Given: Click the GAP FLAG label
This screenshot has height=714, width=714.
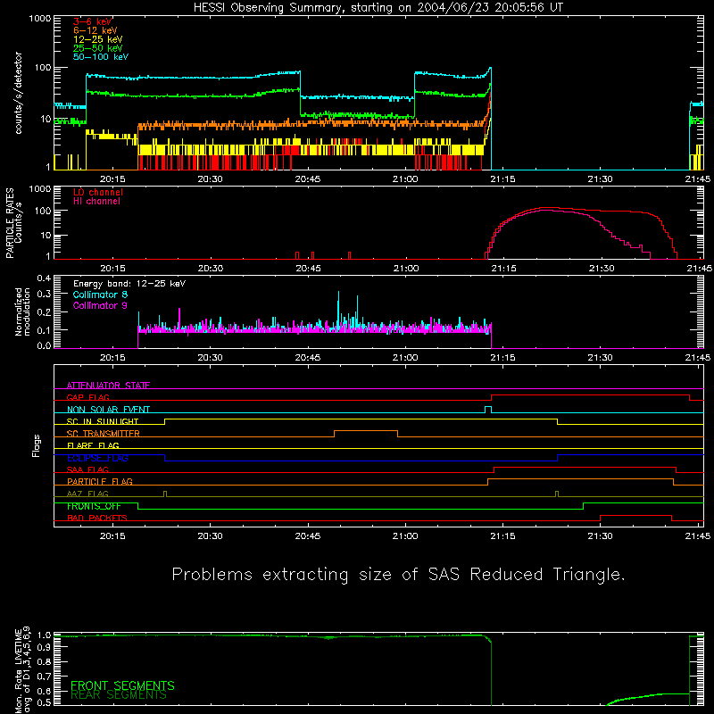Looking at the screenshot, I should 87,397.
